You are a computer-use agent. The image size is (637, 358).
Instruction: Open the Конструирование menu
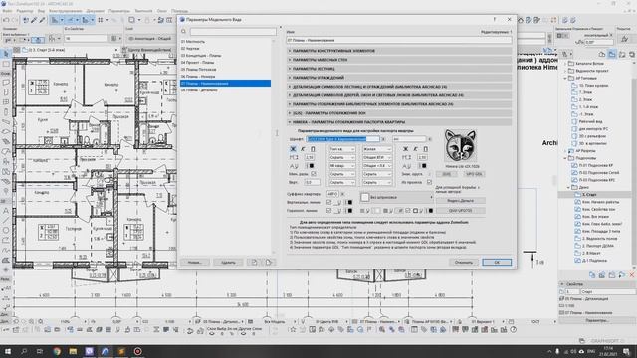(x=65, y=11)
